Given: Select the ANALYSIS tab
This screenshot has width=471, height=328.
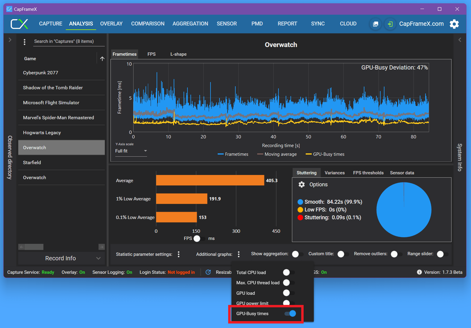Looking at the screenshot, I should pos(81,24).
